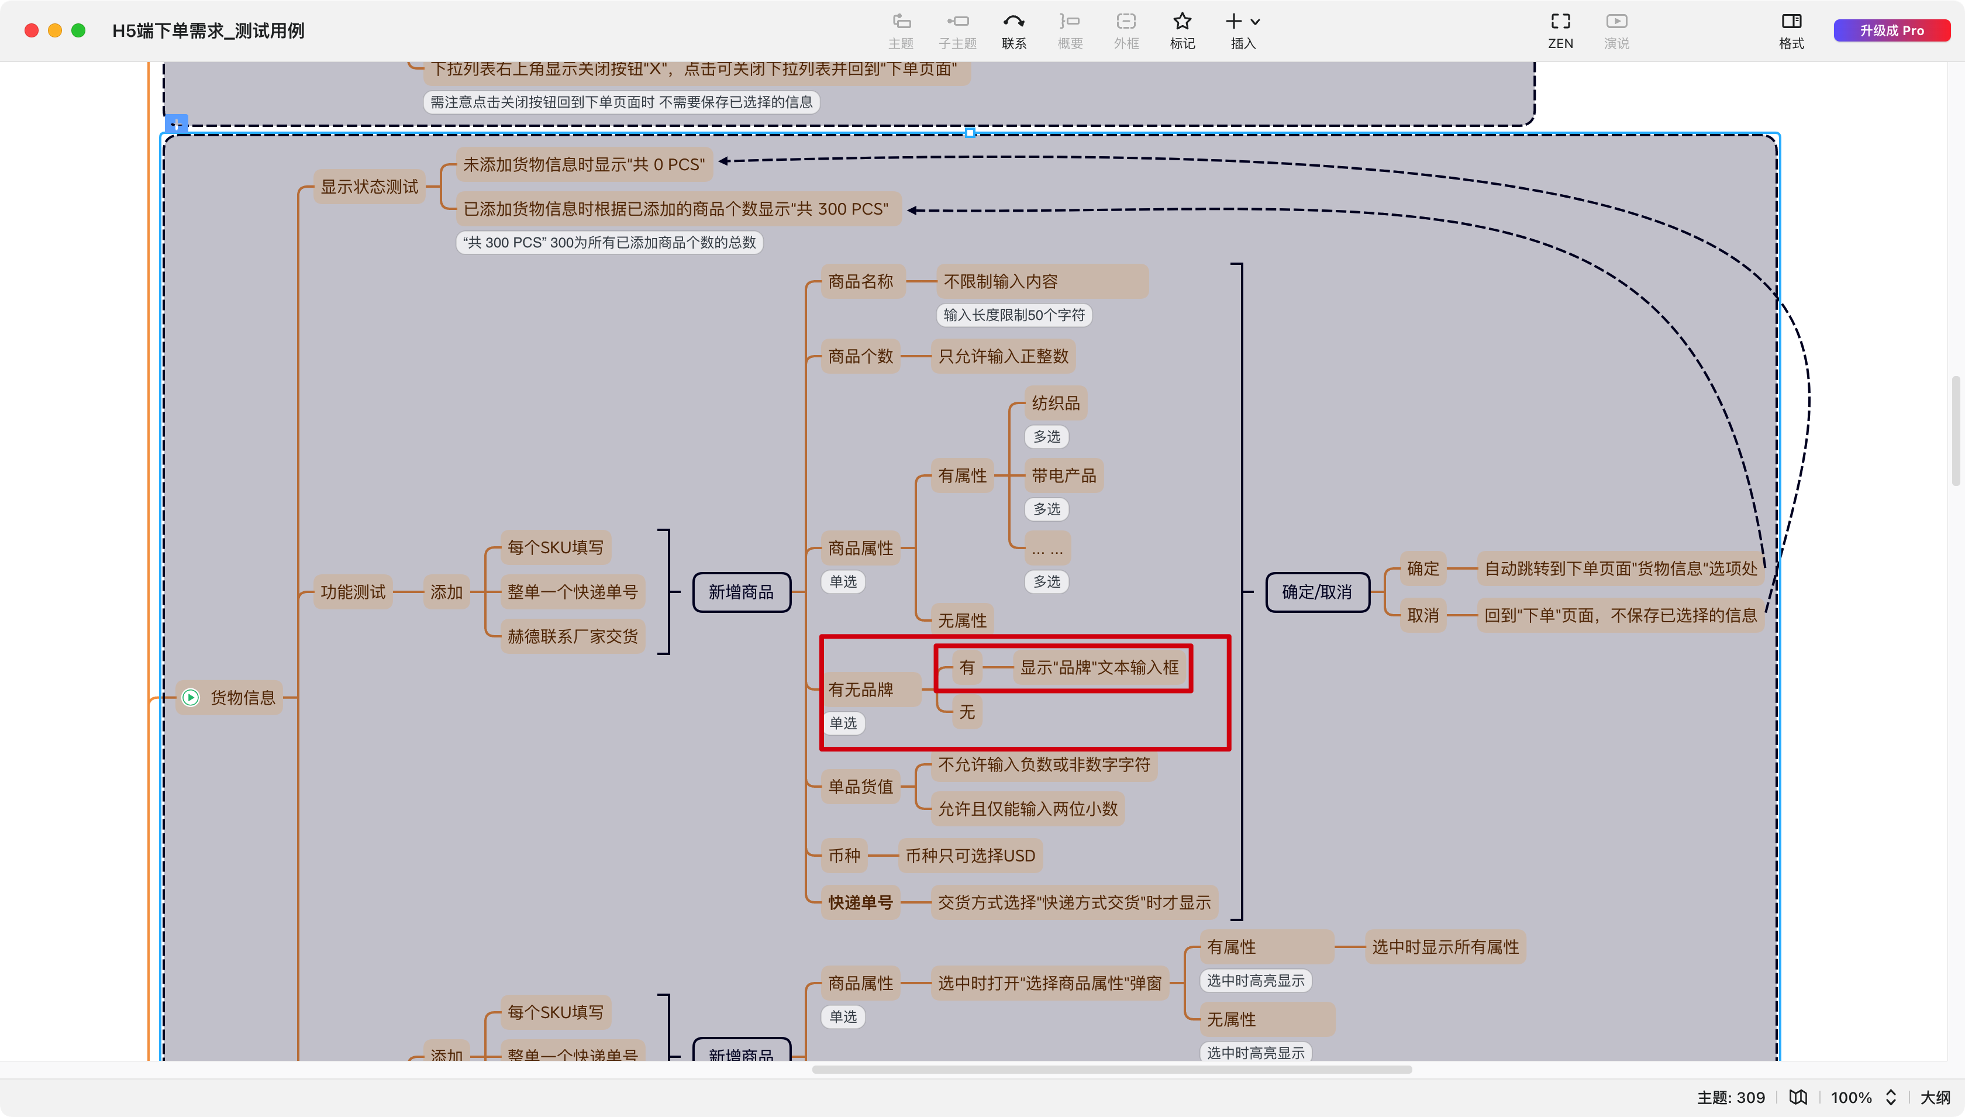
Task: Click the 标记 marker star icon
Action: click(x=1182, y=22)
